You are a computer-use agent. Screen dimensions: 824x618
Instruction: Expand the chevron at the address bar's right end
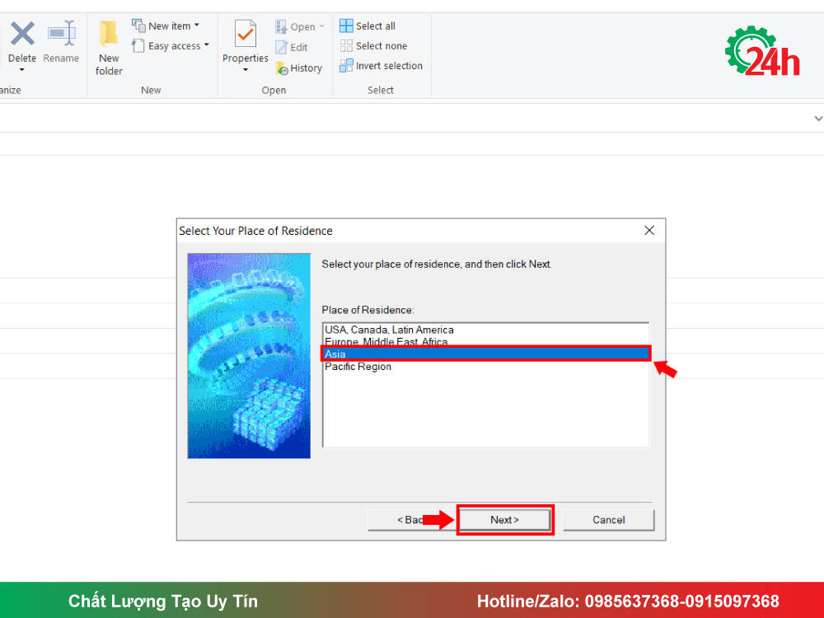[817, 118]
